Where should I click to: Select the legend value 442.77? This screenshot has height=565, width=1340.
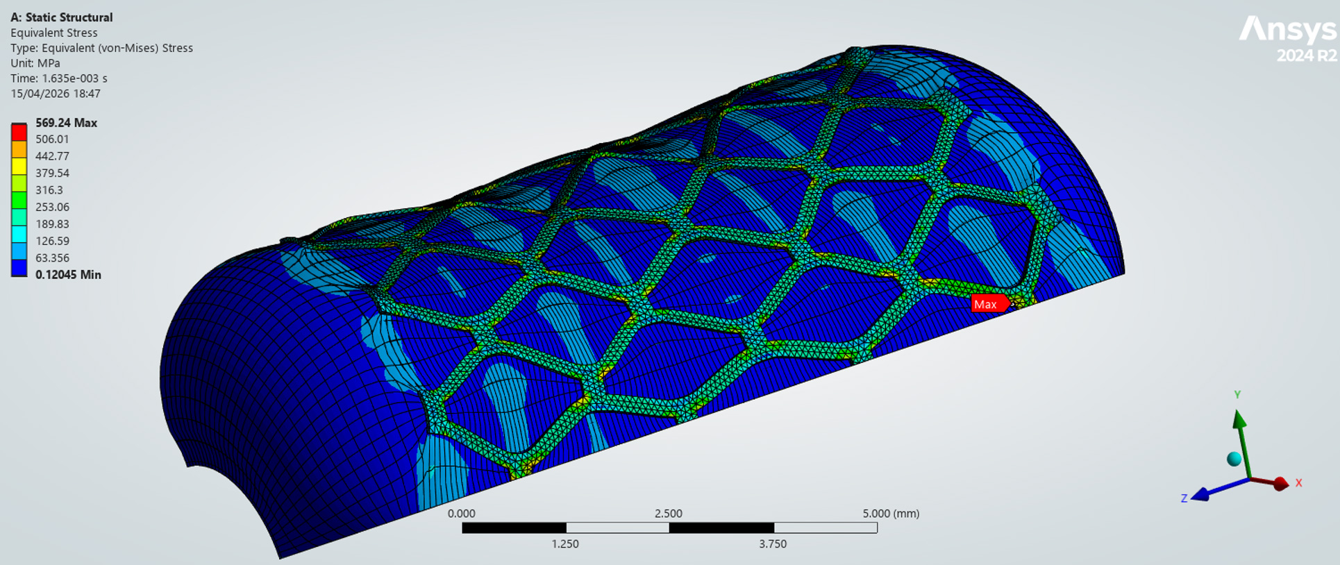coord(52,156)
